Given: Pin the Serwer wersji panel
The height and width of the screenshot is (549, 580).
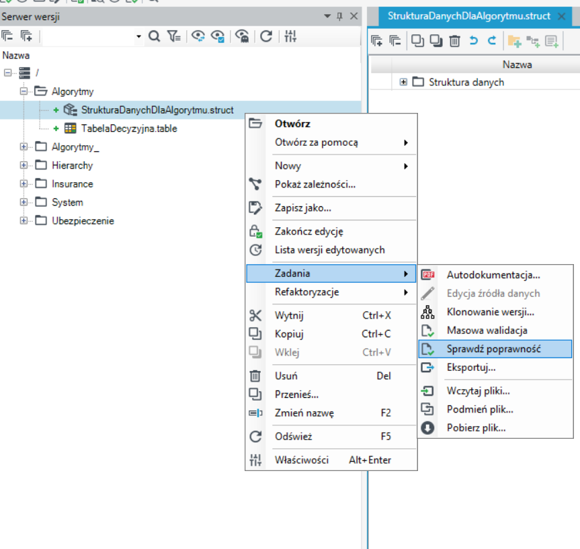Looking at the screenshot, I should coord(339,16).
